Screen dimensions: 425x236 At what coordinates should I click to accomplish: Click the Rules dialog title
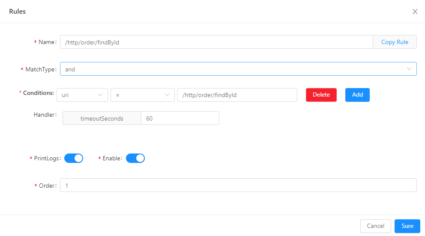coord(18,12)
